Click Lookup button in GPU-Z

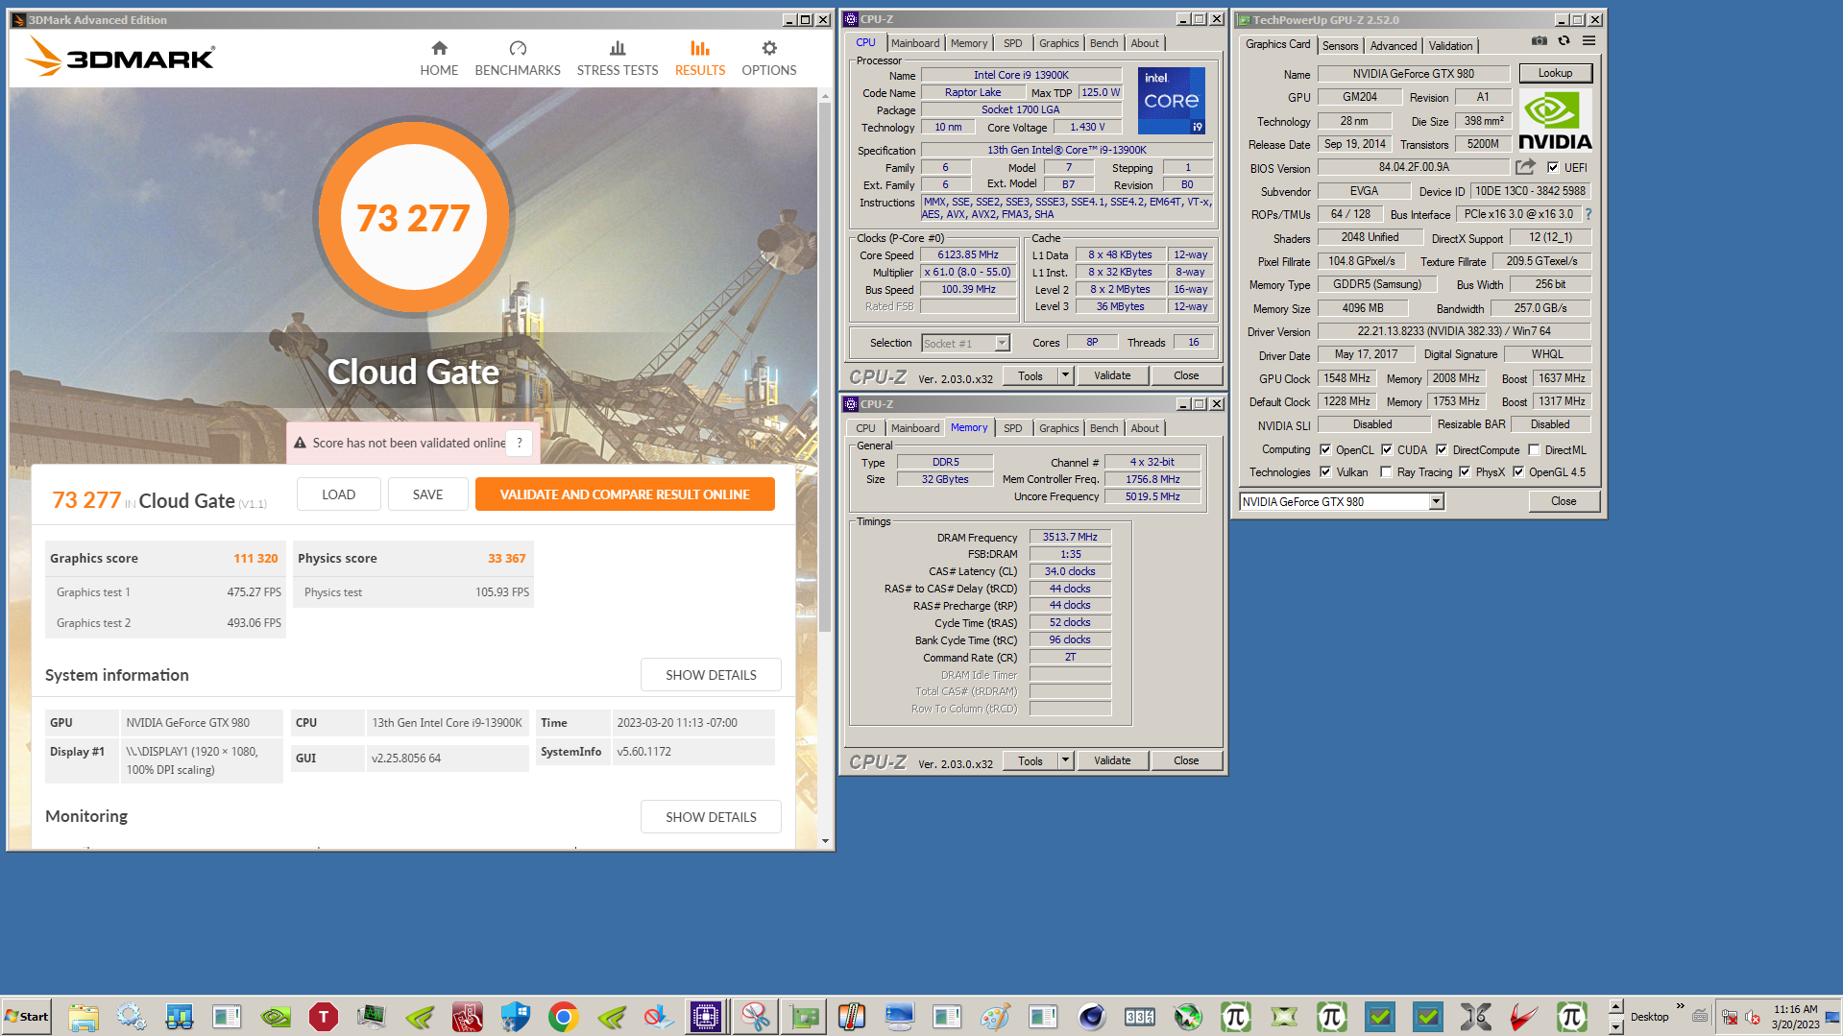pos(1555,73)
